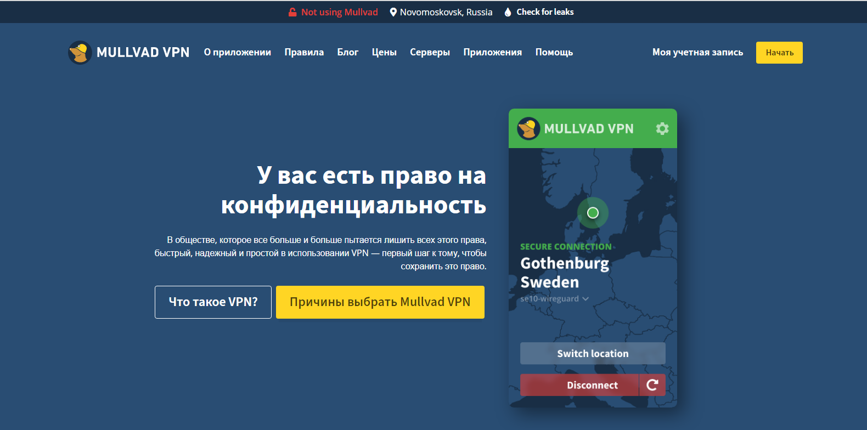Open the "Серверы" page
This screenshot has height=430, width=867.
click(x=430, y=52)
